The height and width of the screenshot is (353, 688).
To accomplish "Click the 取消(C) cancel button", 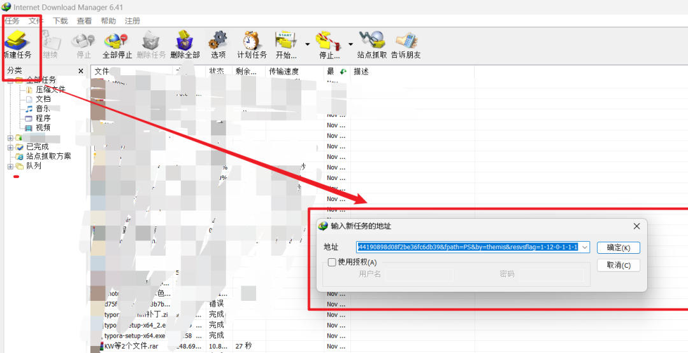I will (618, 265).
